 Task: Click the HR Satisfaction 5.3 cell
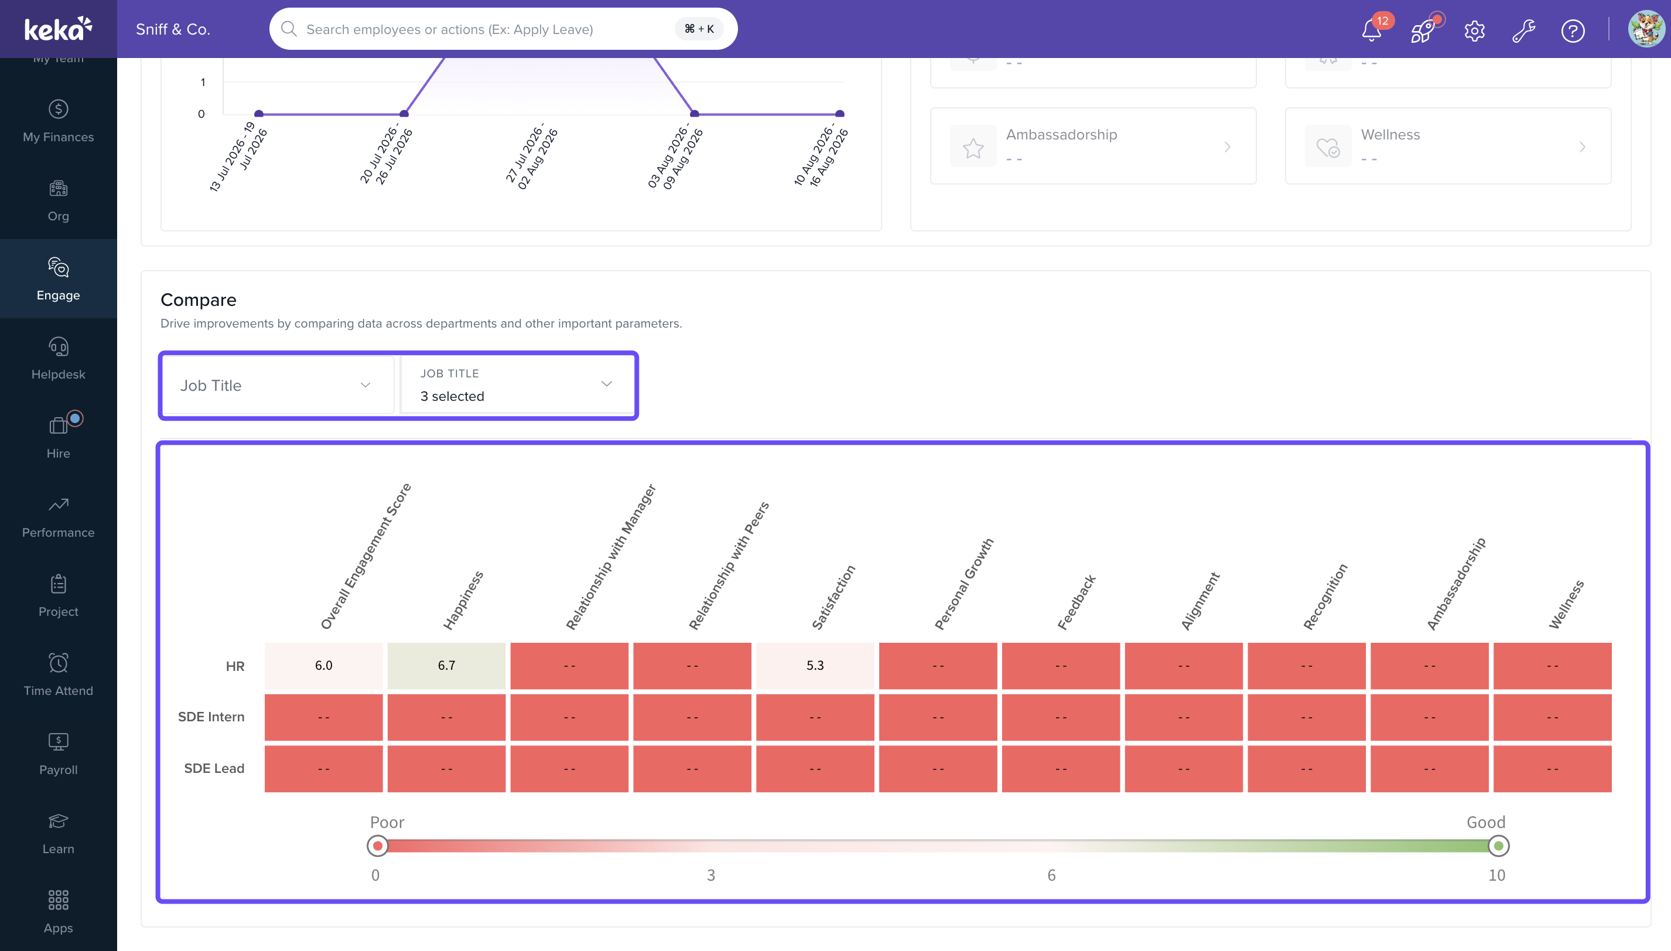[815, 666]
